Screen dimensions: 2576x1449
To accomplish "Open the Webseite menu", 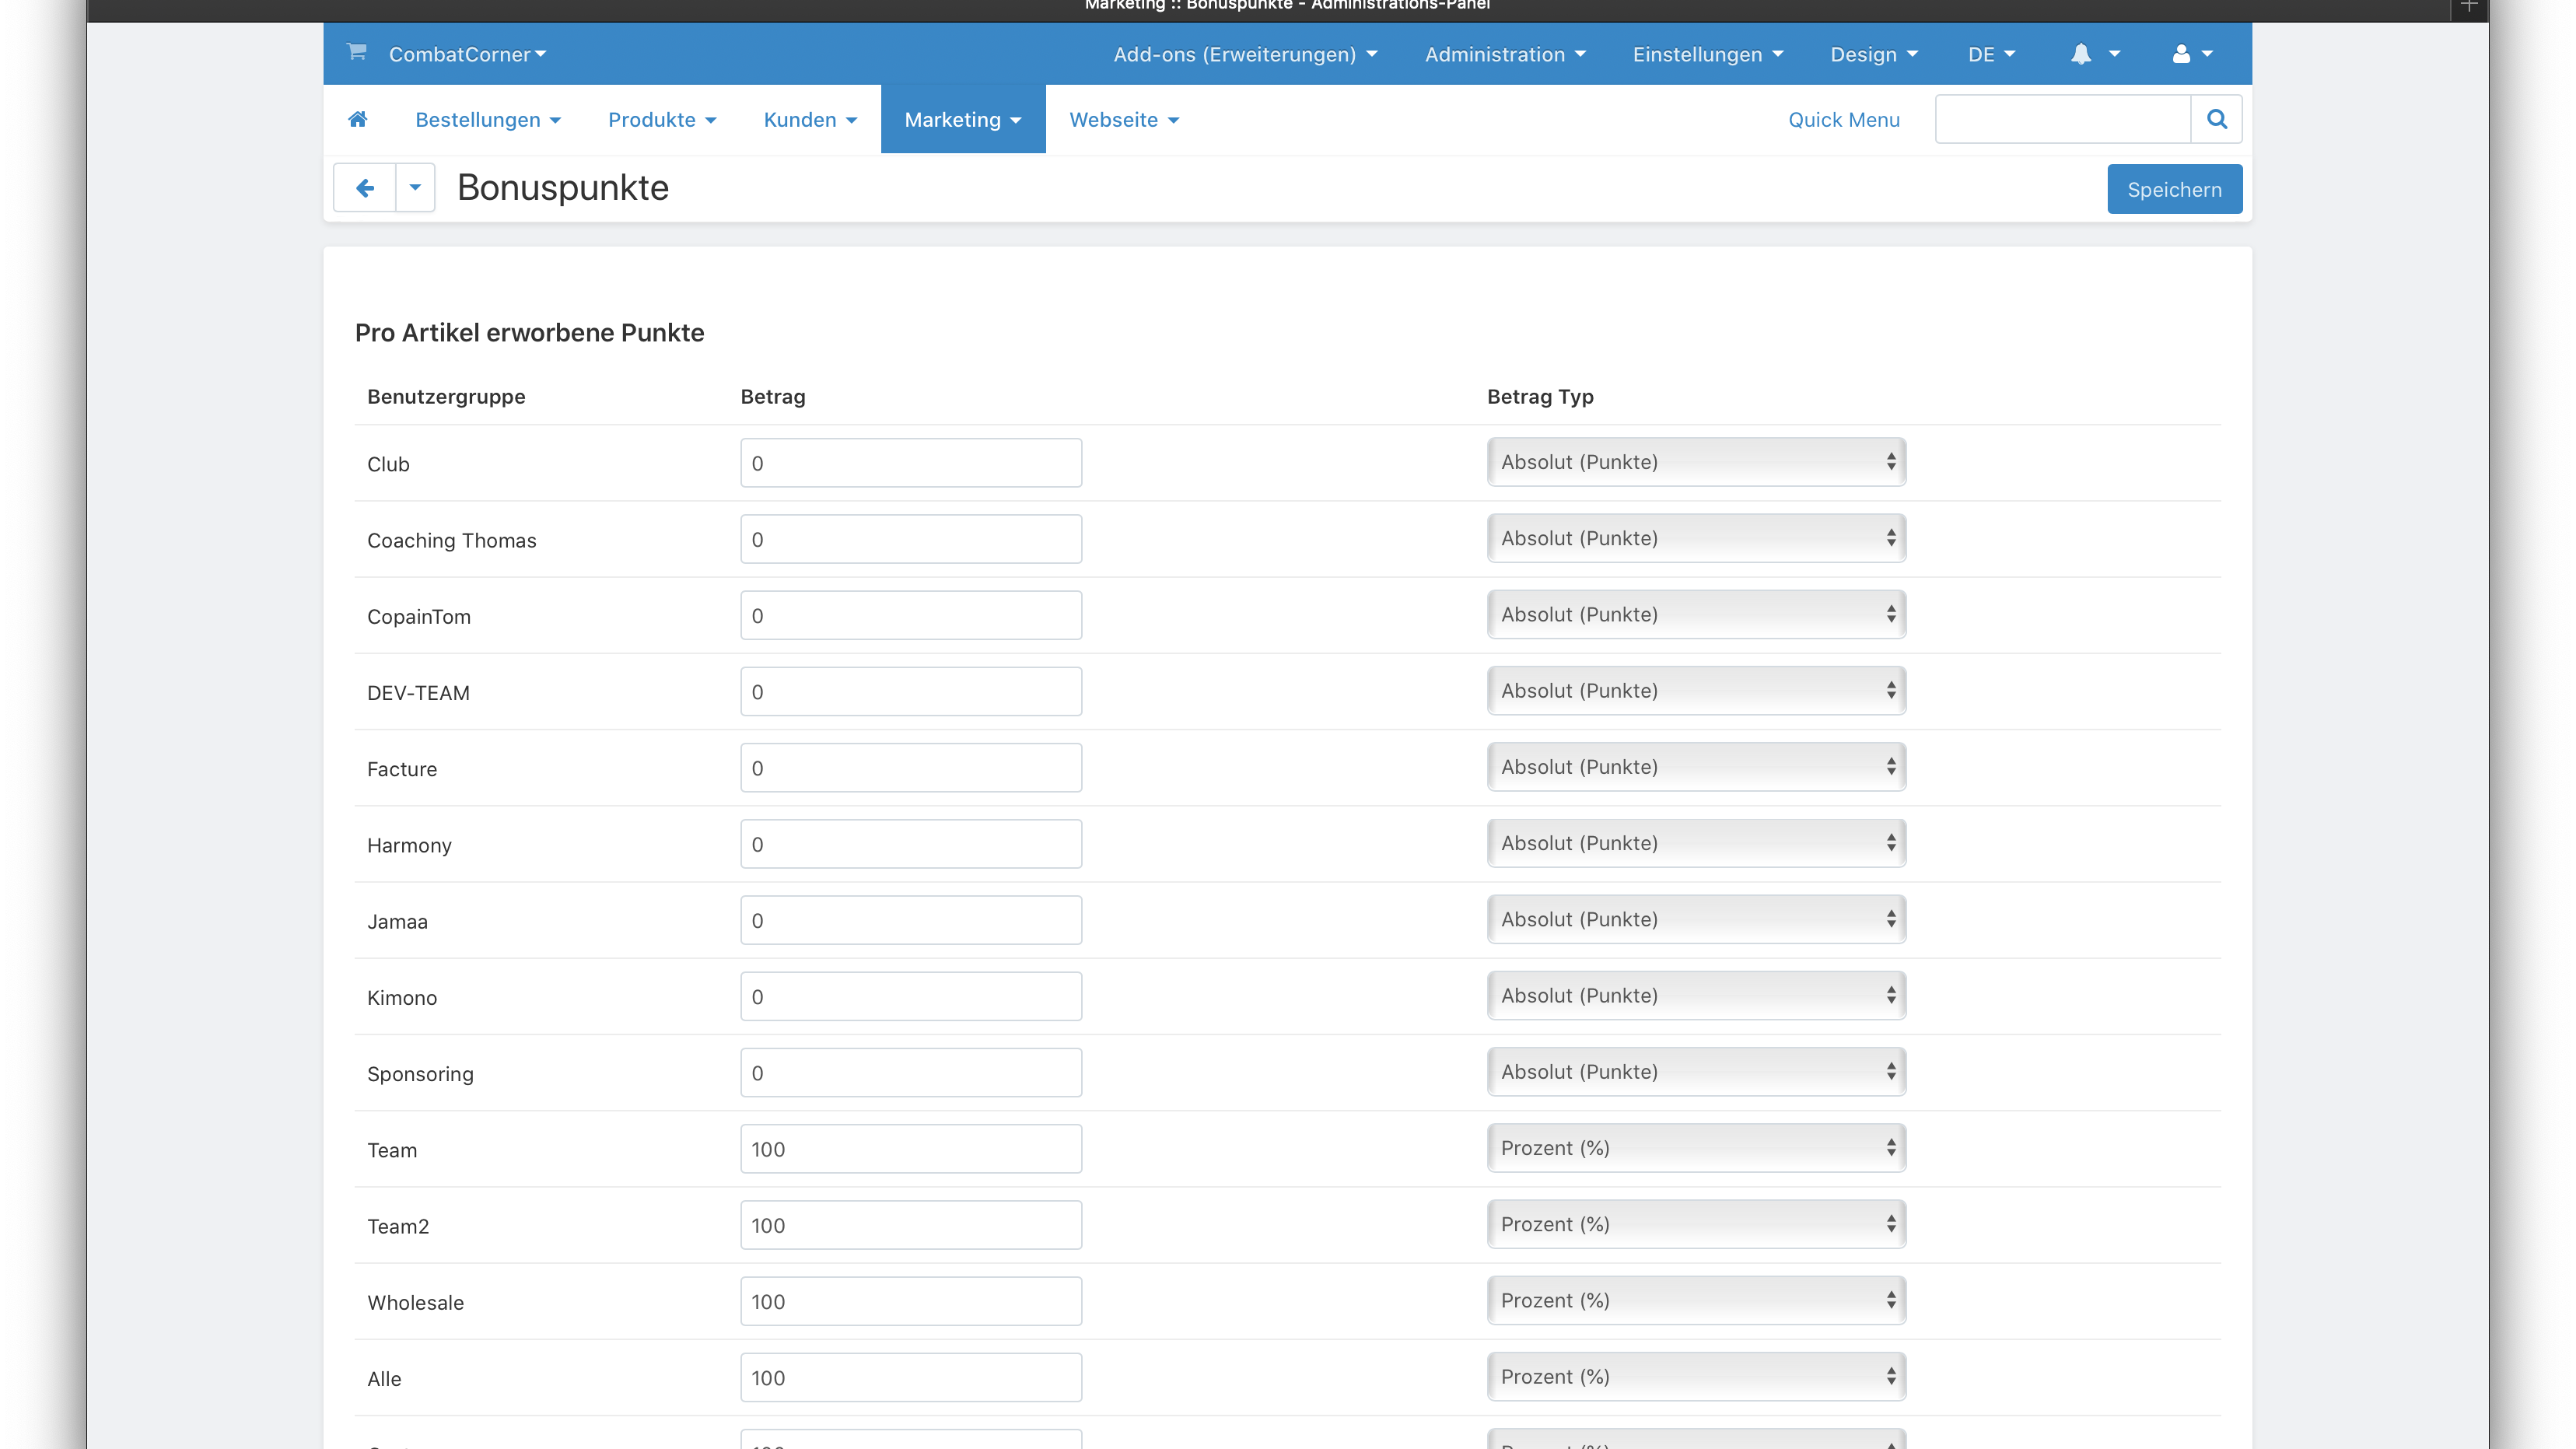I will point(1124,119).
